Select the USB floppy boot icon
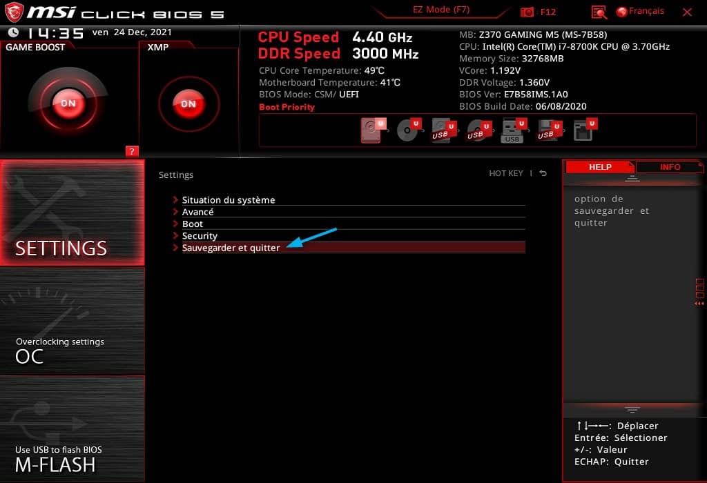The height and width of the screenshot is (483, 707). point(549,130)
